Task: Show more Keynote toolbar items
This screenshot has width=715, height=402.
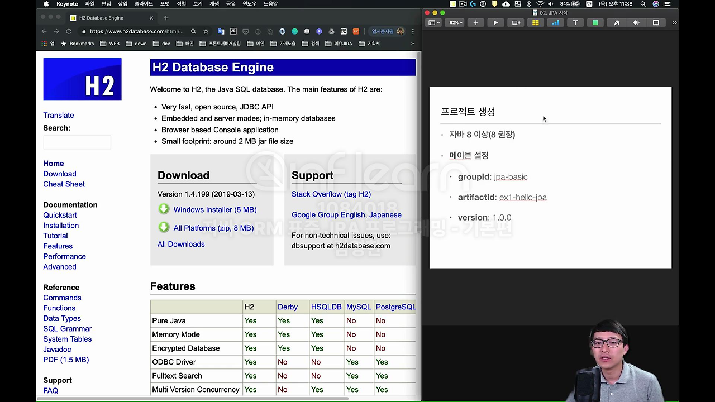Action: (674, 23)
